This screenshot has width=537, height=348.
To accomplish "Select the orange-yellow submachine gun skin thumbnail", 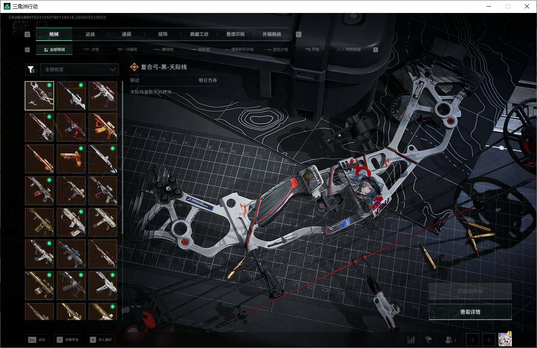I will (103, 127).
